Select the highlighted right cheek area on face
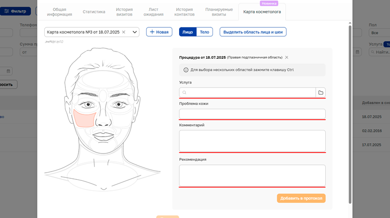This screenshot has width=390, height=218. pos(84,119)
